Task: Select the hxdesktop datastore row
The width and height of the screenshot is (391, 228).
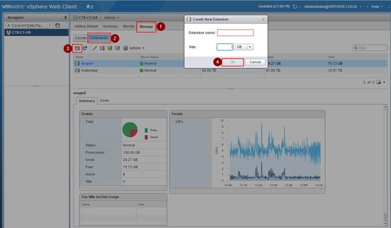Action: coord(230,71)
